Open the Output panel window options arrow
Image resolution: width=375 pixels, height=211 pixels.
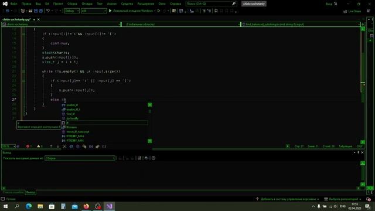354,152
